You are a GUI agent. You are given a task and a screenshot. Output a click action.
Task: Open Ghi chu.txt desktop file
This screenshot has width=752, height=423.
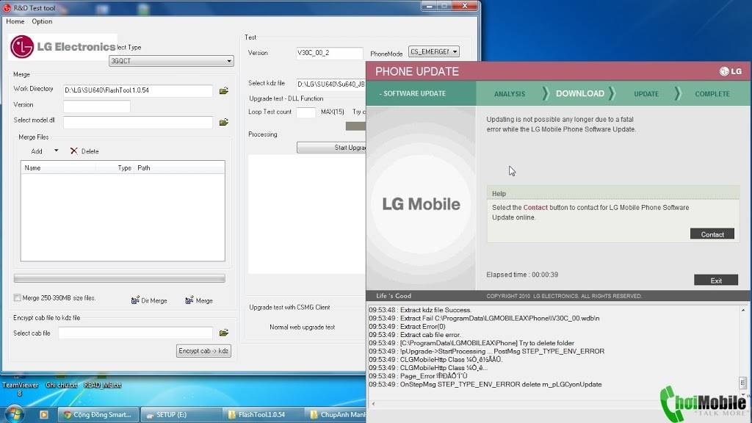[62, 385]
